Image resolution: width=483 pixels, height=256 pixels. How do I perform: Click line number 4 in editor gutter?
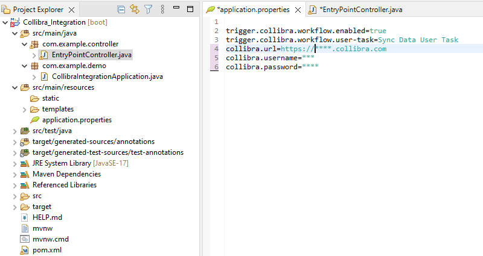pyautogui.click(x=216, y=49)
